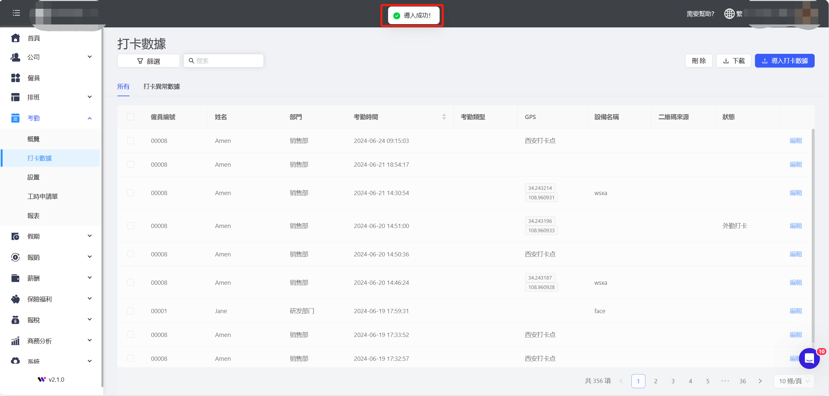Viewport: 829px width, 396px height.
Task: Click the 薪酬 wallet icon
Action: pos(15,278)
